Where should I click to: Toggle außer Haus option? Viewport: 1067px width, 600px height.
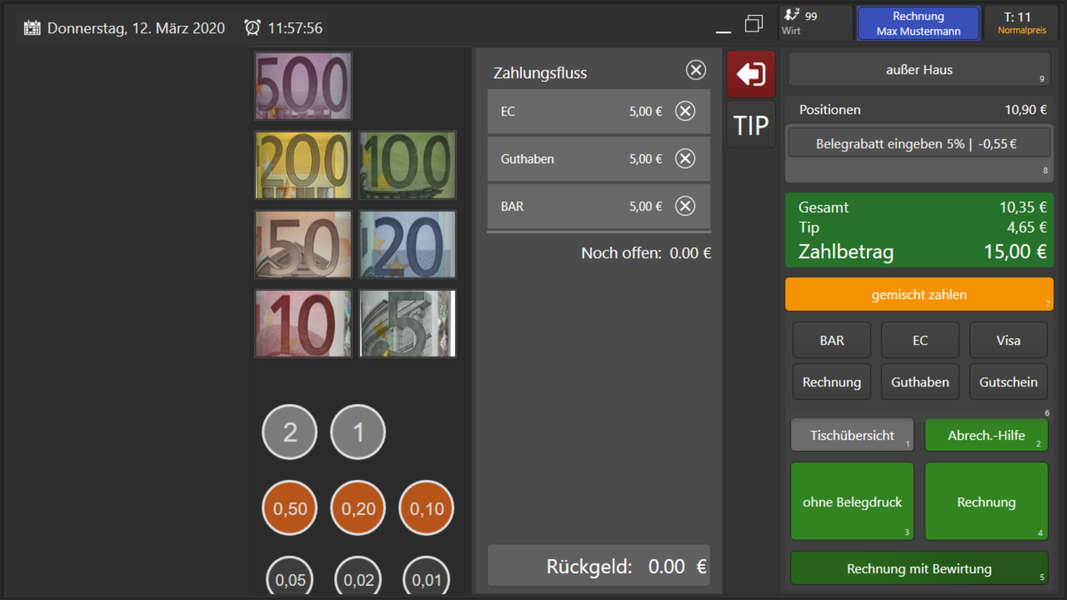(919, 70)
